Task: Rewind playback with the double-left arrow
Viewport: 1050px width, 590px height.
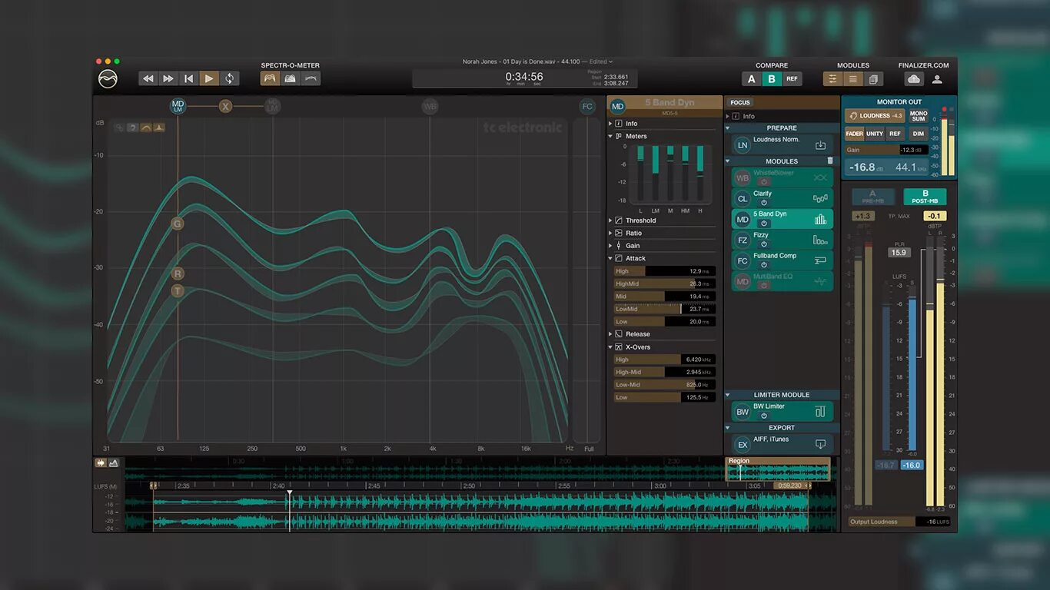Action: [x=148, y=78]
